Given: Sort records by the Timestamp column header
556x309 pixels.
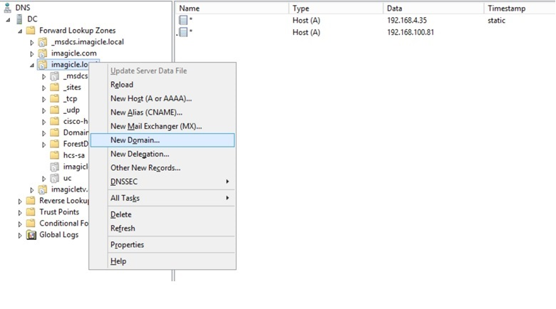Looking at the screenshot, I should (518, 8).
